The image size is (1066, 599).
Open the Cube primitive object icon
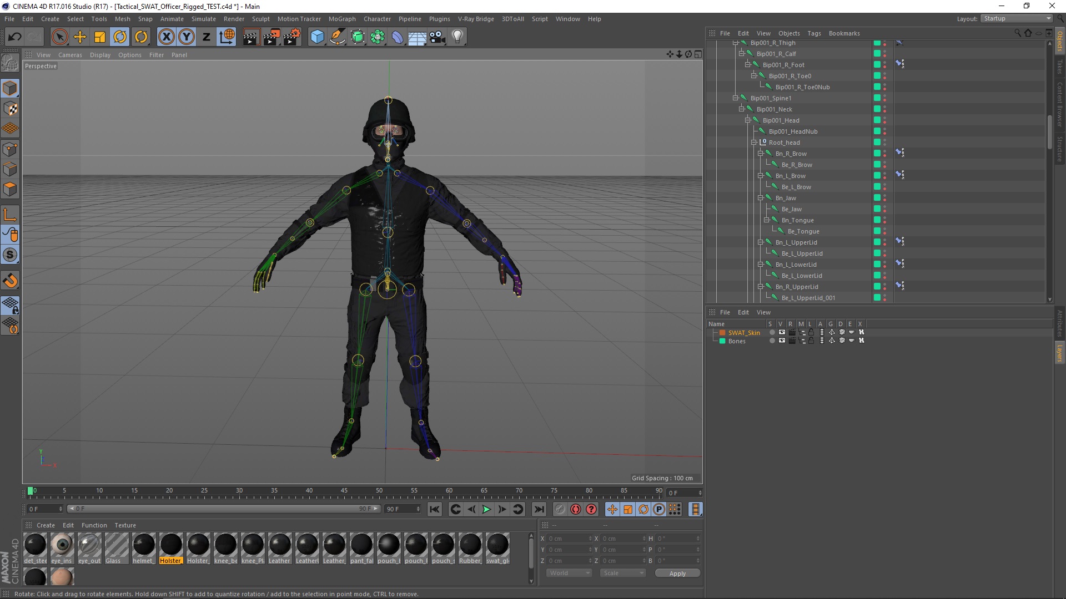coord(317,37)
